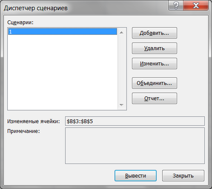Click the scenarios list up scroll arrow

(x=121, y=33)
